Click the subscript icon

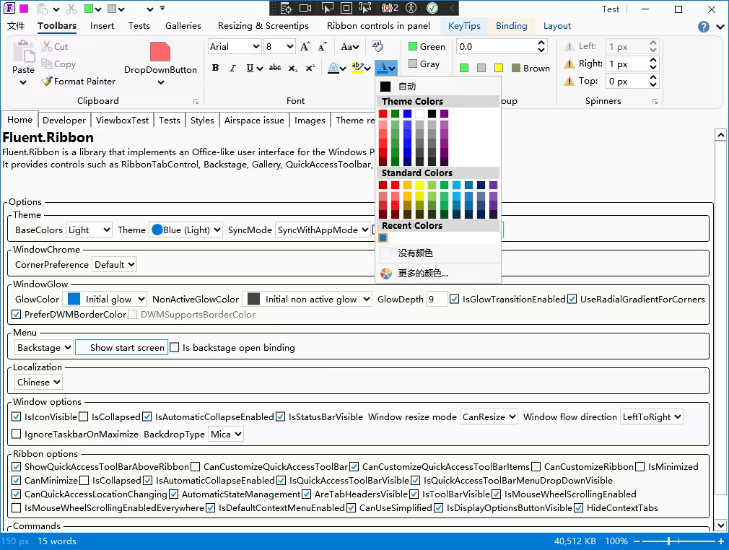pyautogui.click(x=292, y=67)
